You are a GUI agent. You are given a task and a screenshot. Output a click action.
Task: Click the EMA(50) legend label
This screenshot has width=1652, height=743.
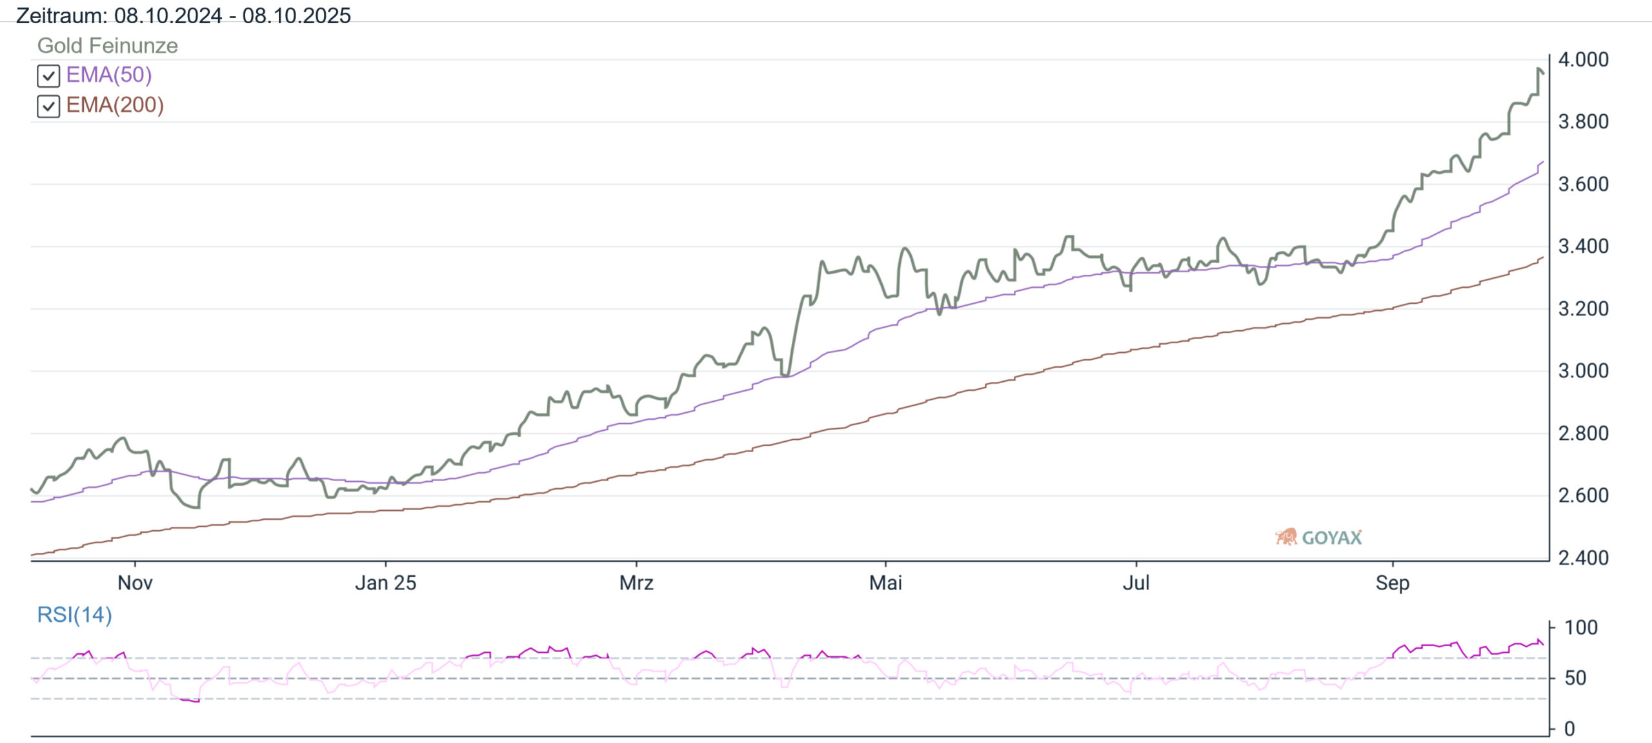coord(108,75)
